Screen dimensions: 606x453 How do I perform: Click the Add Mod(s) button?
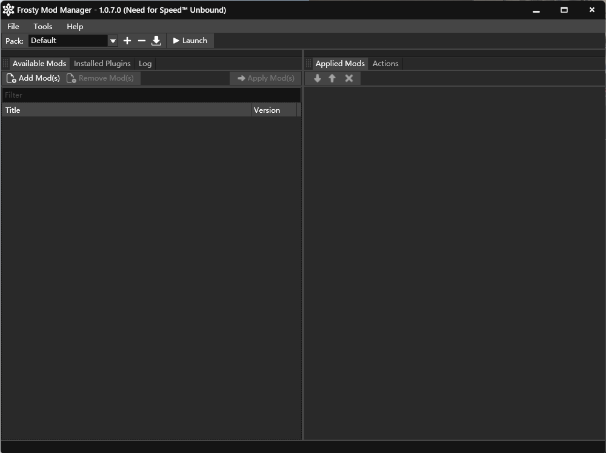click(x=33, y=78)
